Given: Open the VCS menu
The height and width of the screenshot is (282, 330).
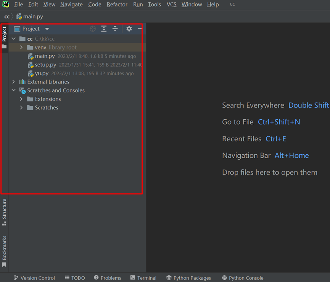Looking at the screenshot, I should (x=172, y=5).
